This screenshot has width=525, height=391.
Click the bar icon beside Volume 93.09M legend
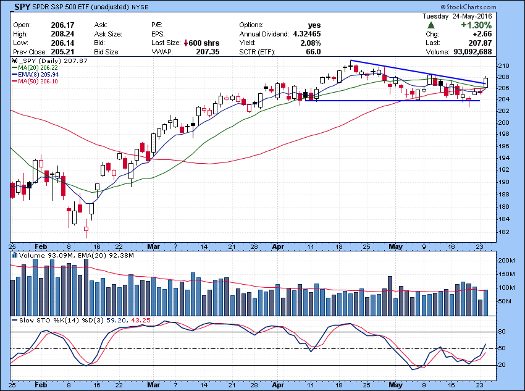(x=14, y=255)
